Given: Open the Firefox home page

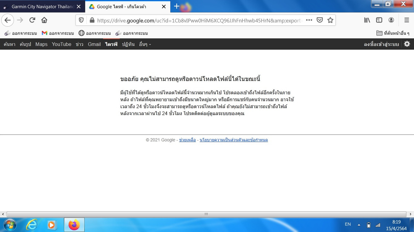Looking at the screenshot, I should tap(44, 20).
